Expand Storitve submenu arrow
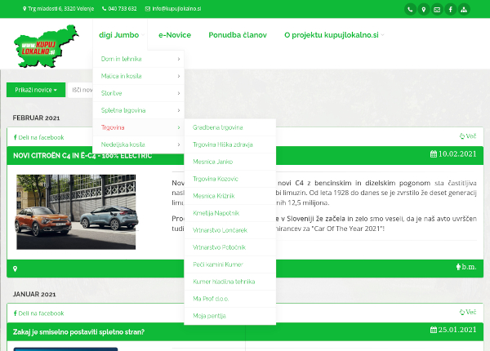Image resolution: width=490 pixels, height=351 pixels. click(x=178, y=93)
